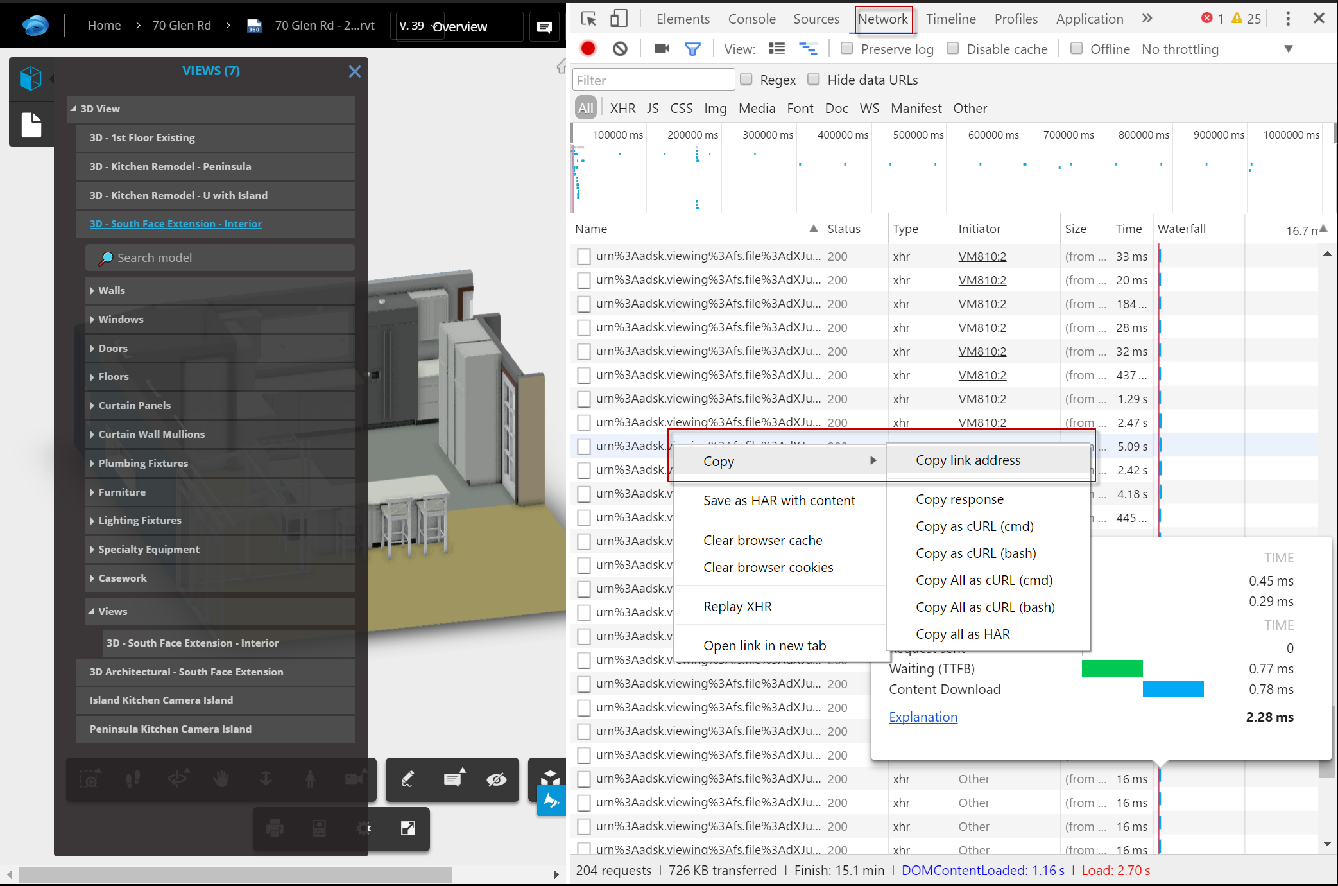Open the DevTools three-dot menu
Screen dimensions: 1338x886
1287,19
